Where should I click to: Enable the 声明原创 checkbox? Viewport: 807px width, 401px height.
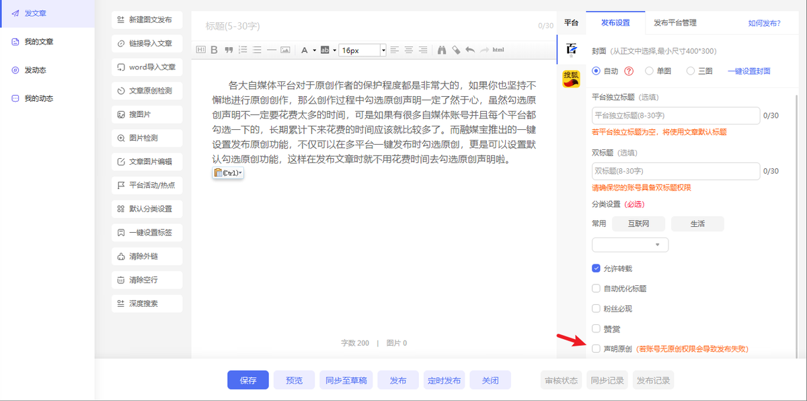tap(595, 349)
